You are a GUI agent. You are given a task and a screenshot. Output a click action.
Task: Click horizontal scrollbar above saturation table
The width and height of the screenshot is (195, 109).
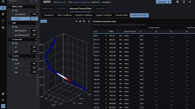click(x=119, y=25)
